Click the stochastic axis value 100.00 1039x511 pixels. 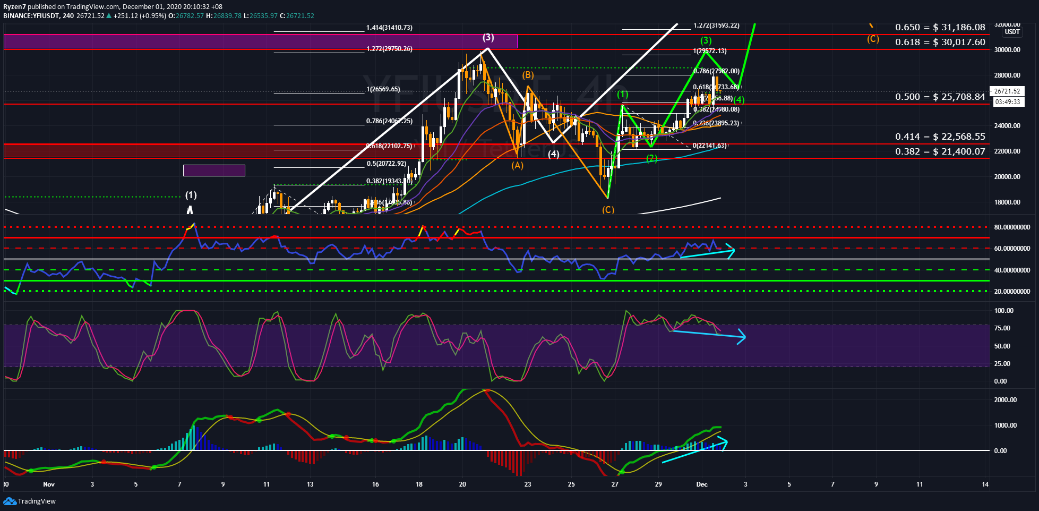(x=1004, y=311)
